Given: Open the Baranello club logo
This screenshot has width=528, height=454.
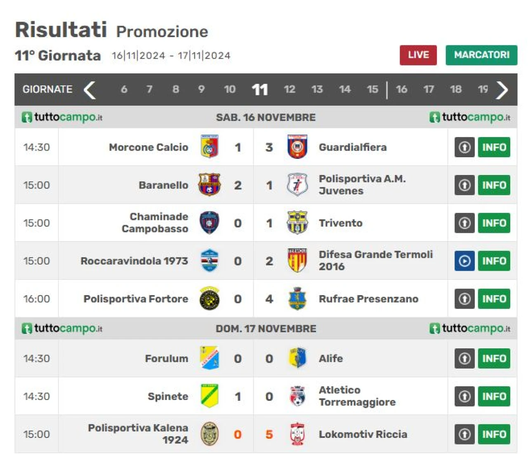Looking at the screenshot, I should coord(210,185).
